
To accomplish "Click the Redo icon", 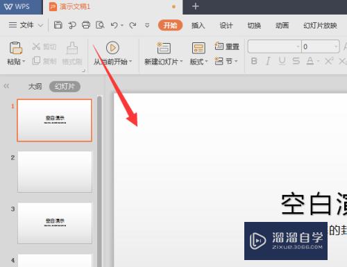I will point(133,25).
